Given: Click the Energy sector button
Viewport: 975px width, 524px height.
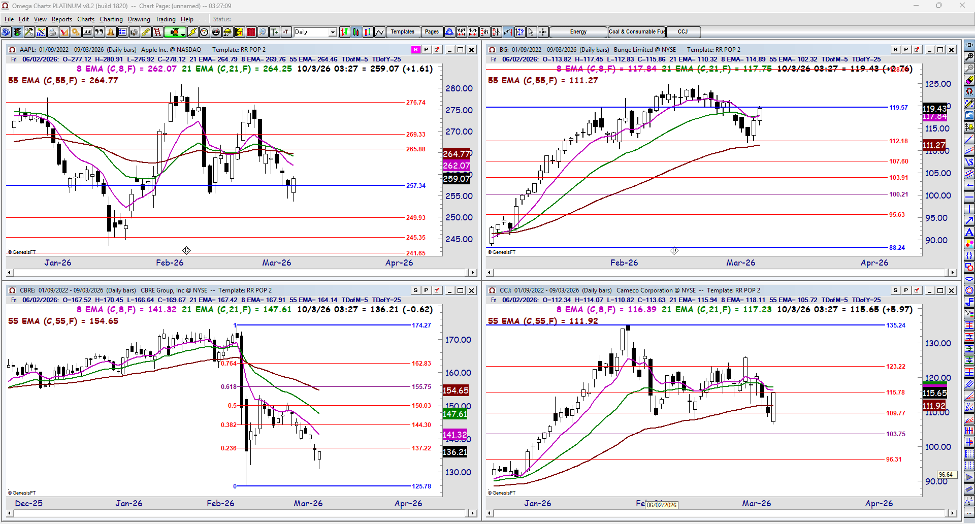Looking at the screenshot, I should pos(578,32).
